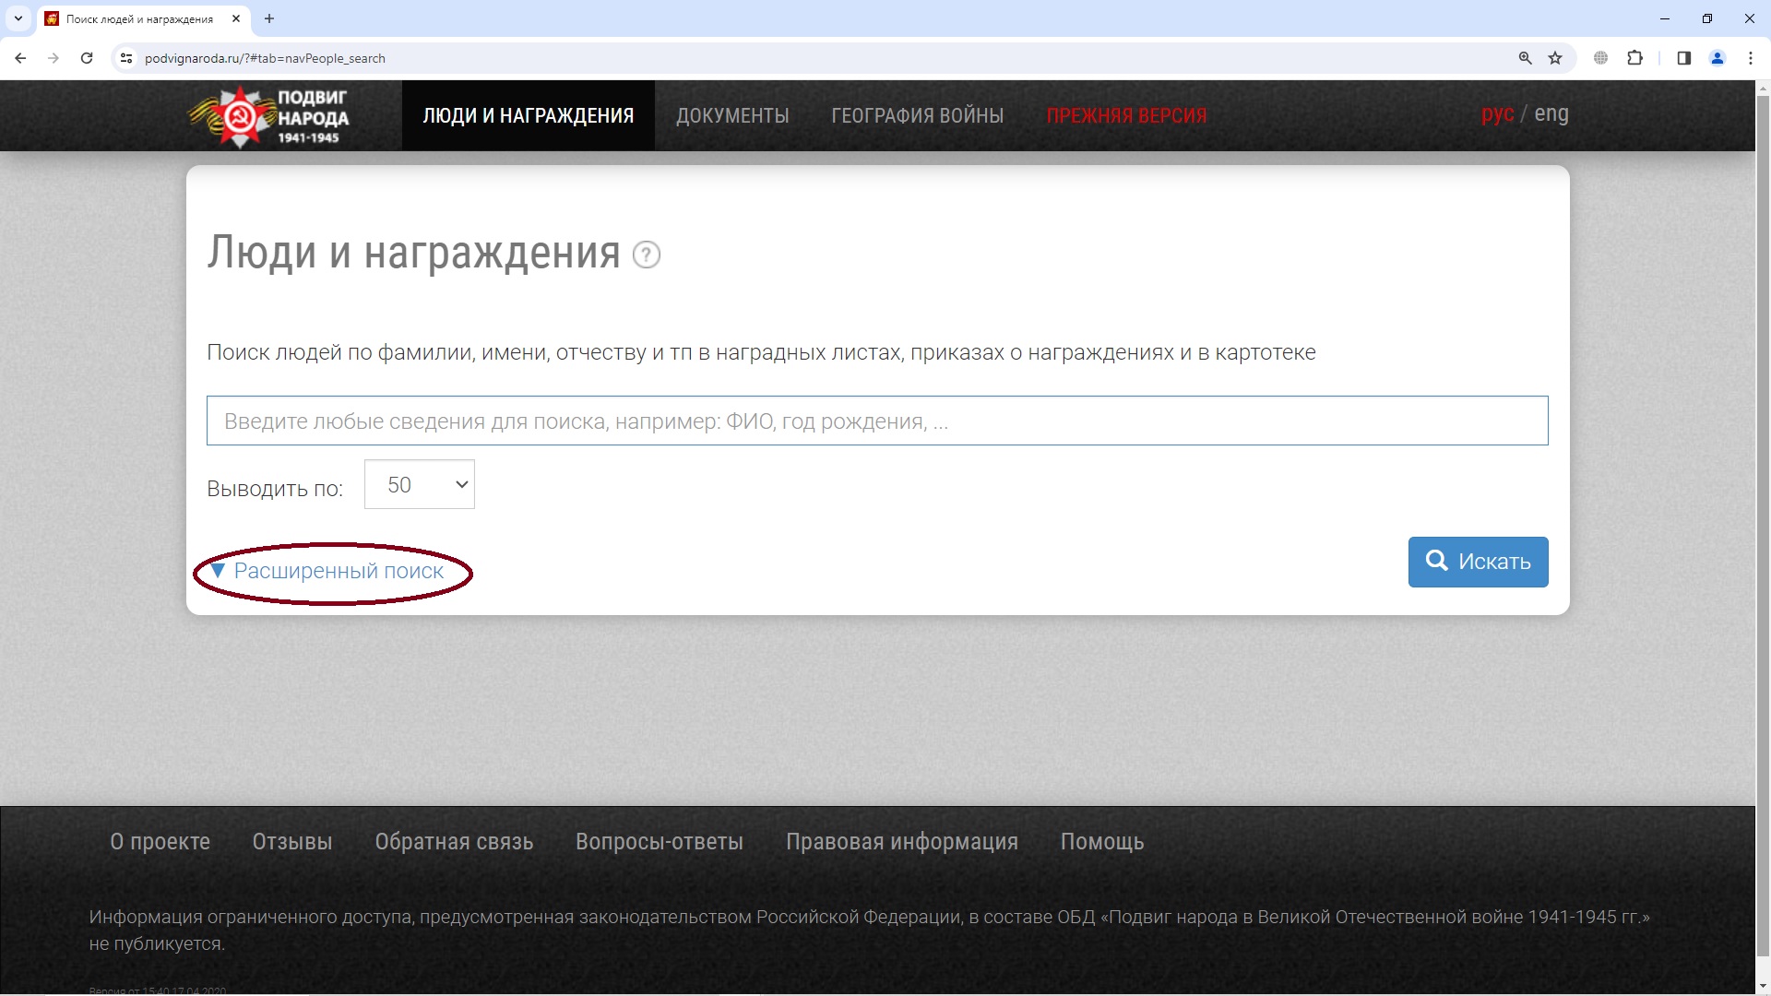Open the tab search chevron dropdown
Viewport: 1771px width, 996px height.
click(18, 18)
